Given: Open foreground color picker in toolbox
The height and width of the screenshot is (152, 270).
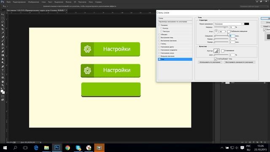Looking at the screenshot, I should pyautogui.click(x=2, y=91).
